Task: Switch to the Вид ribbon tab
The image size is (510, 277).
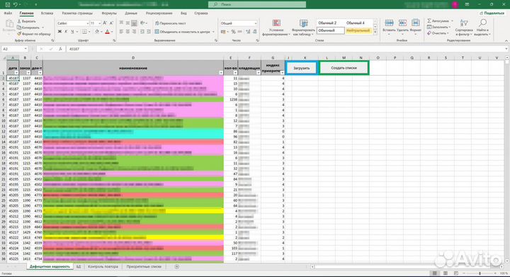Action: 183,13
